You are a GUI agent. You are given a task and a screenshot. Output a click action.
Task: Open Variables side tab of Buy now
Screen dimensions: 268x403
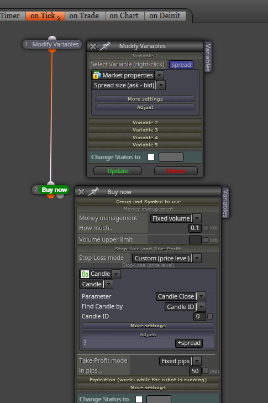225,203
